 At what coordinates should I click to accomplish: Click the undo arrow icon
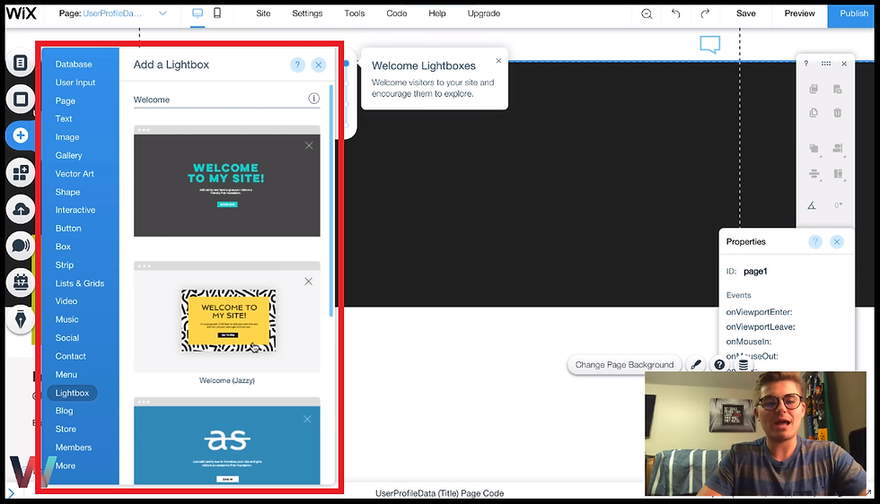coord(675,13)
